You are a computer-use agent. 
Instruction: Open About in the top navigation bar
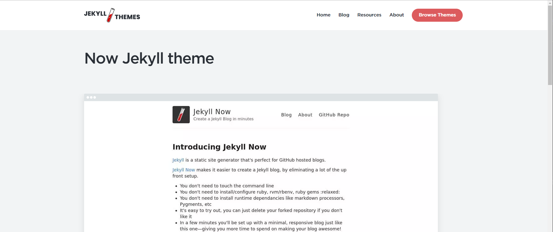397,15
